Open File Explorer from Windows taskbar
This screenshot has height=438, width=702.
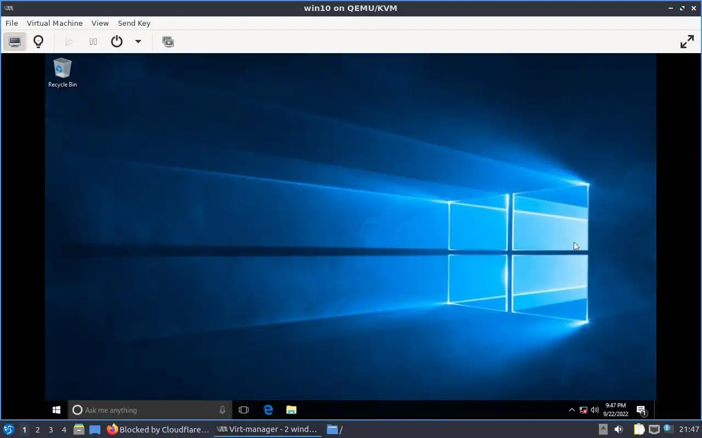[291, 410]
